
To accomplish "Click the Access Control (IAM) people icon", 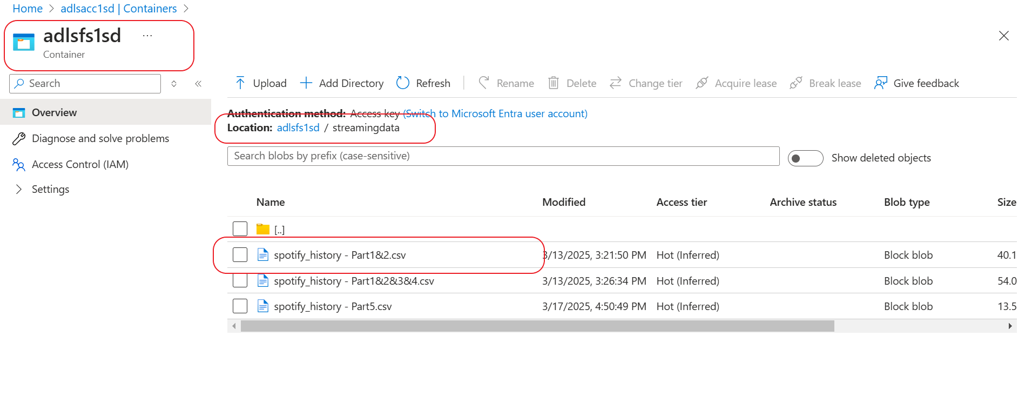I will pos(19,165).
